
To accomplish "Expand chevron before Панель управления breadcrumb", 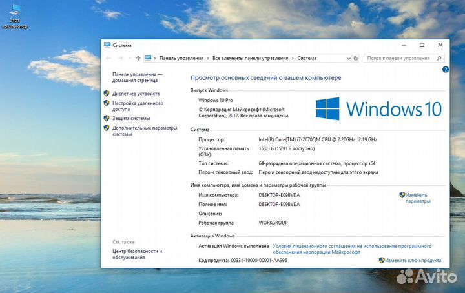I will point(155,58).
